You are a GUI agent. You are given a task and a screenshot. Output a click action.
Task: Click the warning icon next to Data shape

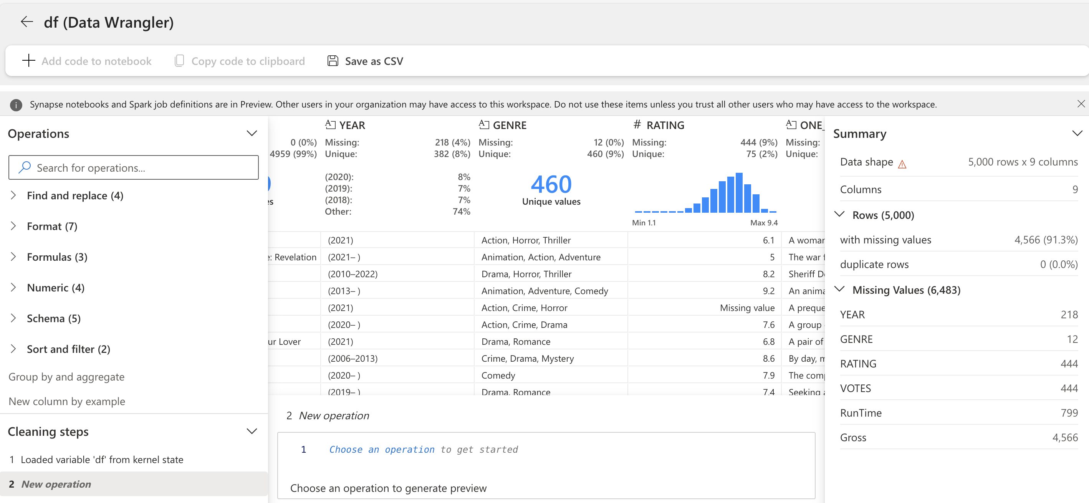point(902,164)
